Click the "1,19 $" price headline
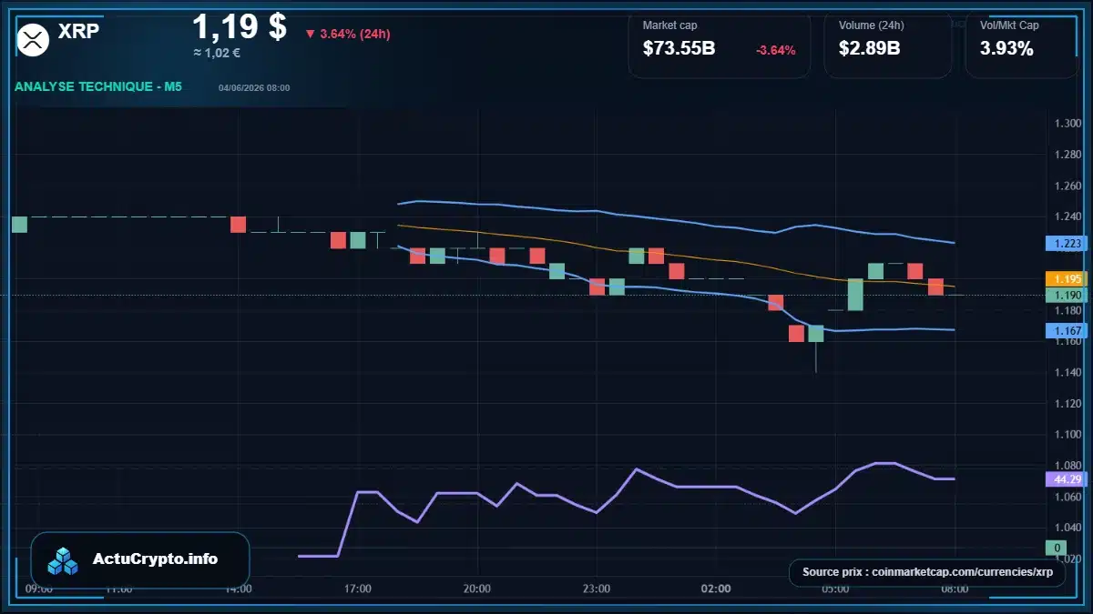This screenshot has height=614, width=1093. coord(240,26)
